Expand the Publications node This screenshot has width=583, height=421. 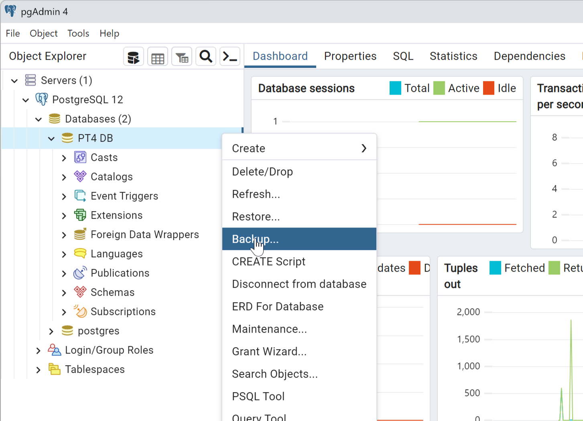coord(64,273)
